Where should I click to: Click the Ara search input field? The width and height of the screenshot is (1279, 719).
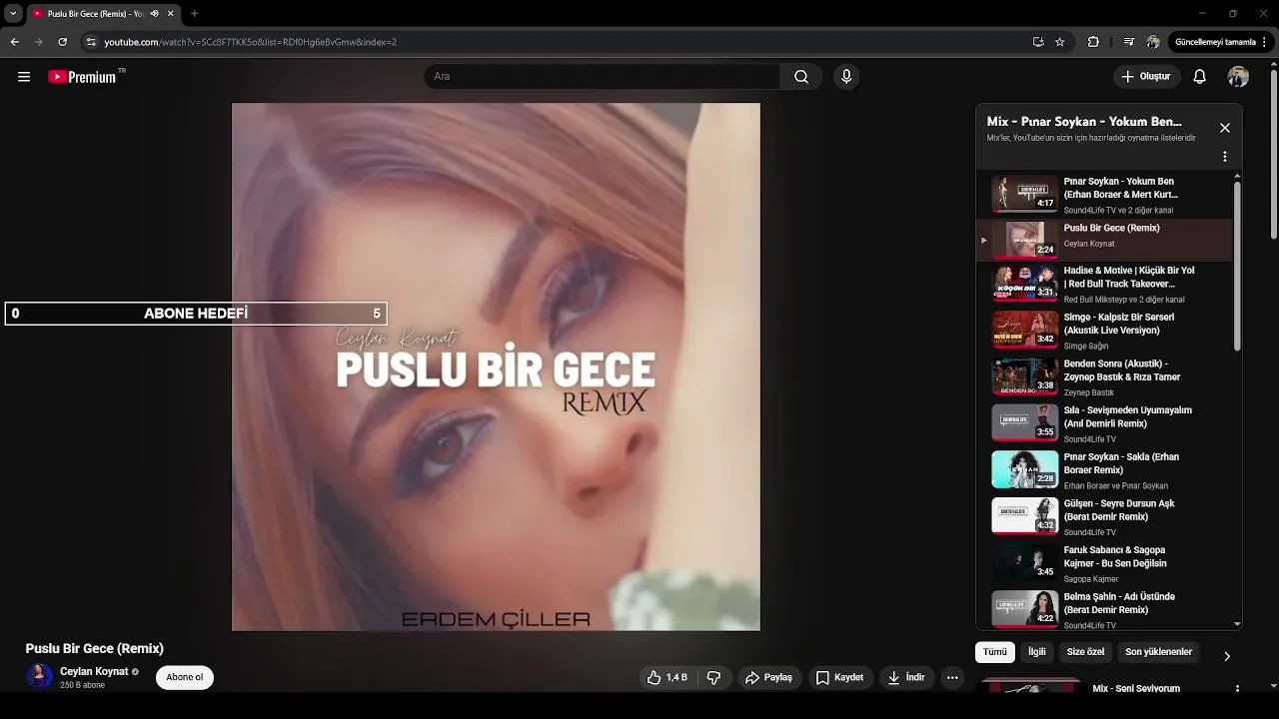[603, 77]
